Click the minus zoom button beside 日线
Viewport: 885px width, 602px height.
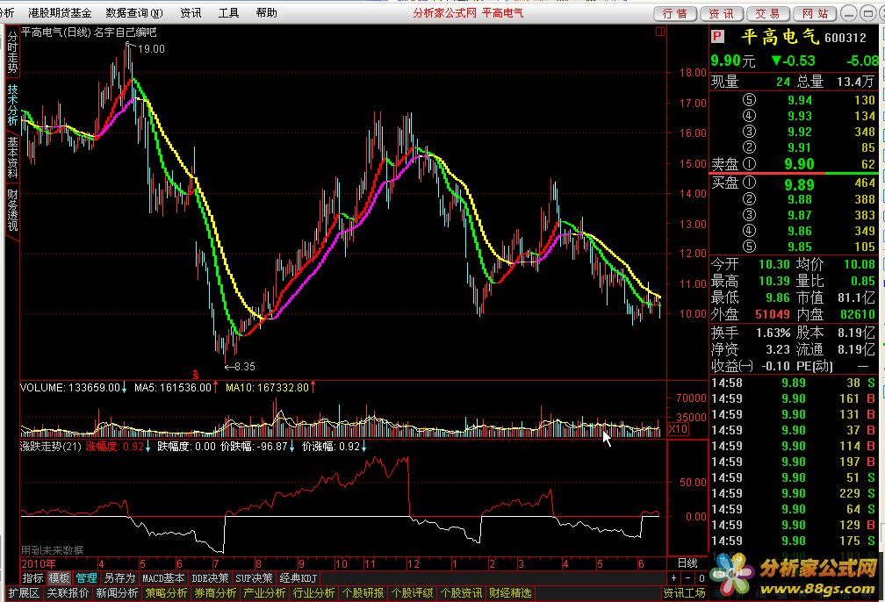[687, 578]
